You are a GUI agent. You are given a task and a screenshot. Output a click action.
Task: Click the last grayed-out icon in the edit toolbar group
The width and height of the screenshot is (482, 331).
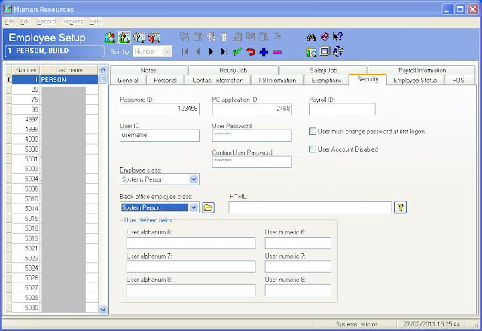(277, 37)
